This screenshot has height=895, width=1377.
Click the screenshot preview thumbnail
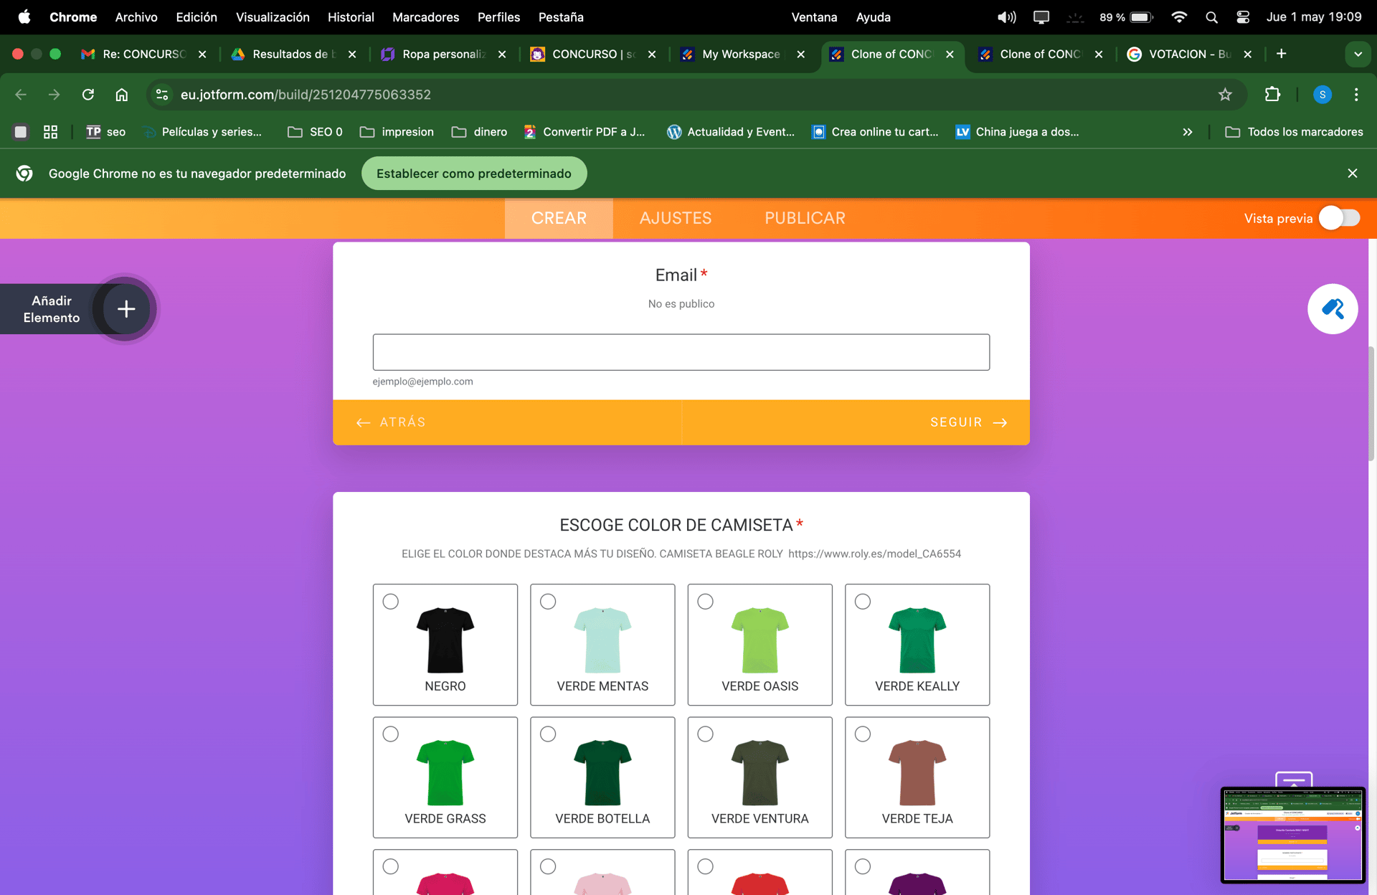1293,835
